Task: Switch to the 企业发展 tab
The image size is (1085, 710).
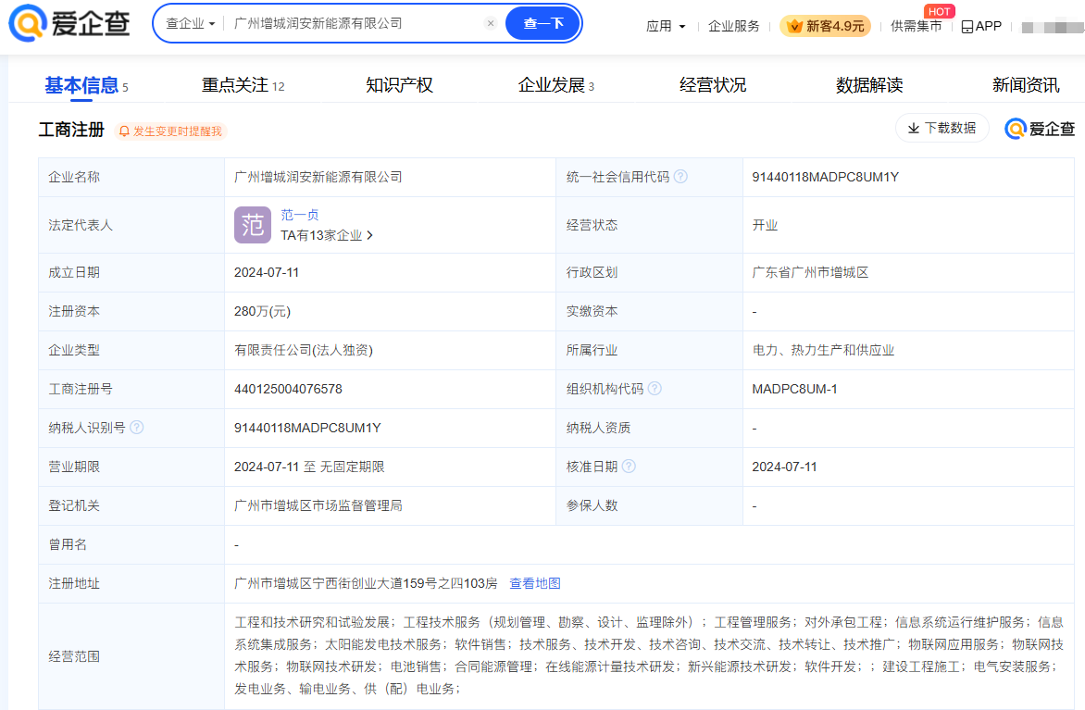Action: pyautogui.click(x=555, y=86)
